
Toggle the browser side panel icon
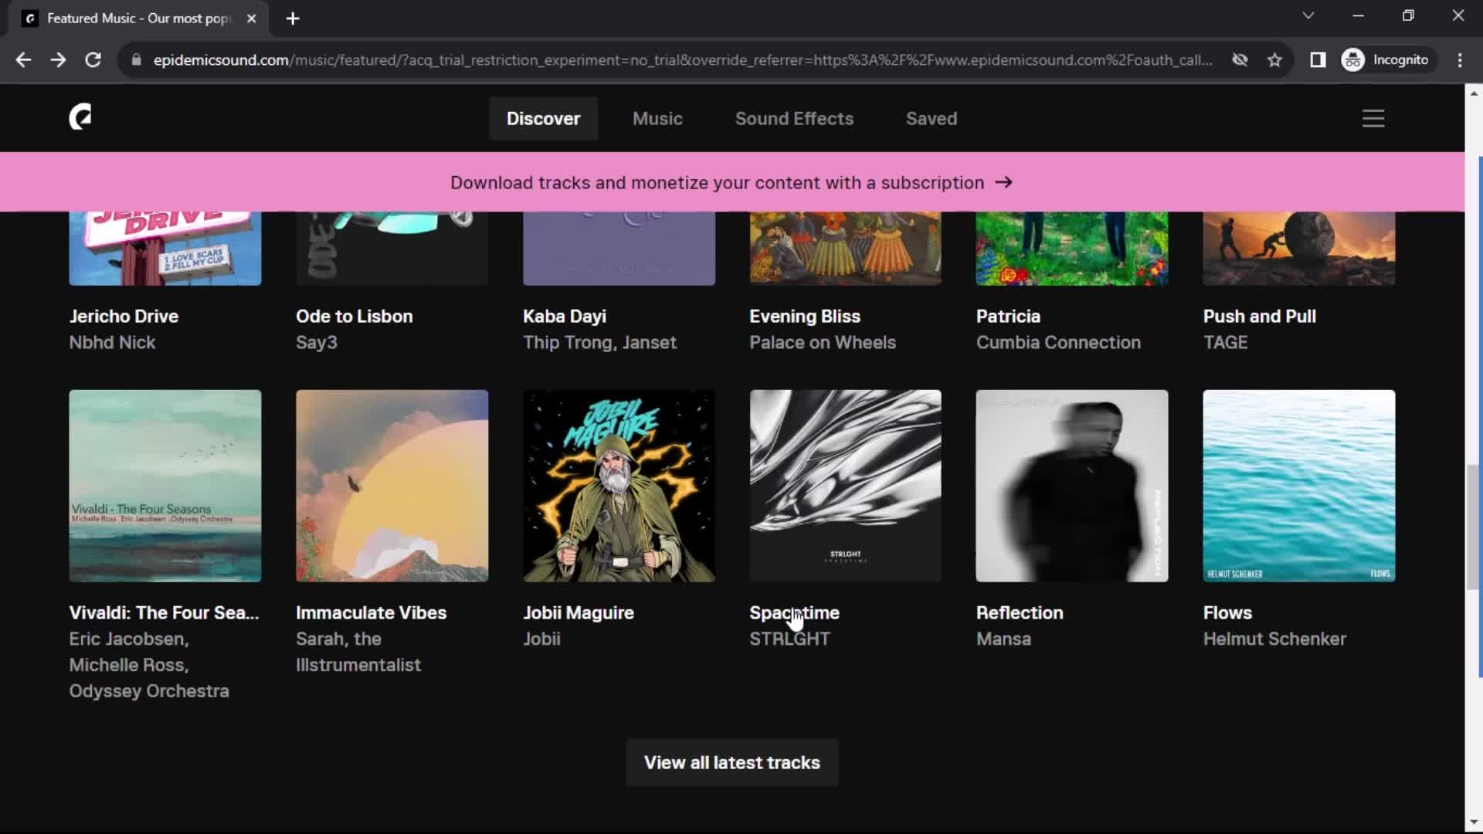[x=1318, y=59]
